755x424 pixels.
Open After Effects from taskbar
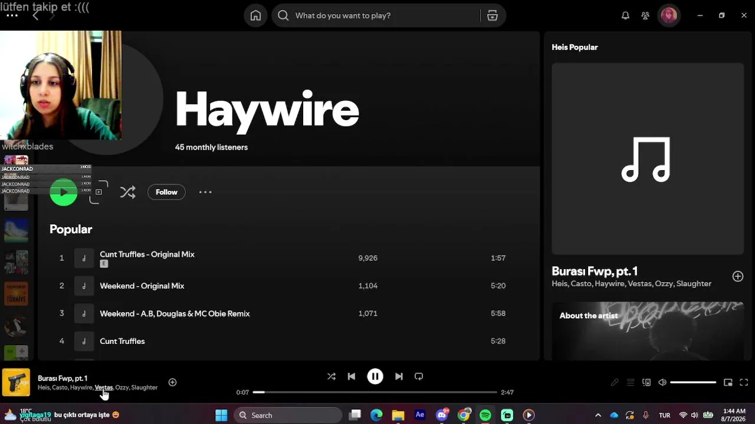click(x=420, y=415)
